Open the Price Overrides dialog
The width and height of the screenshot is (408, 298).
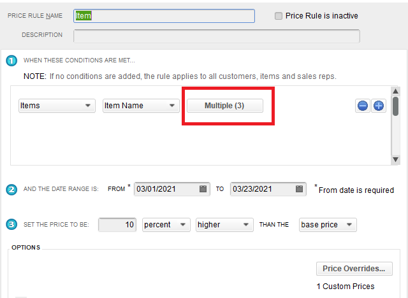(x=354, y=269)
